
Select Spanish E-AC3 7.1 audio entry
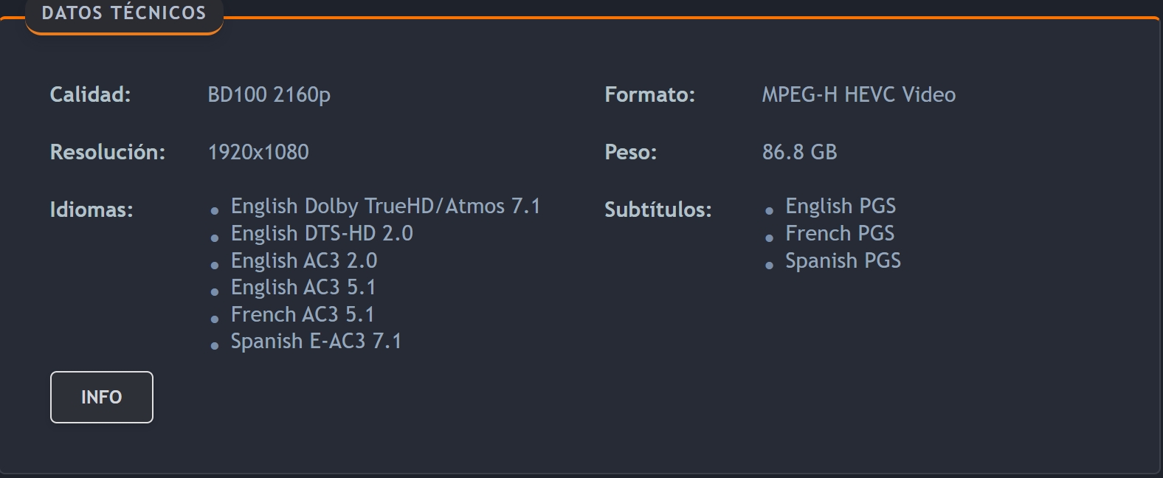(316, 341)
